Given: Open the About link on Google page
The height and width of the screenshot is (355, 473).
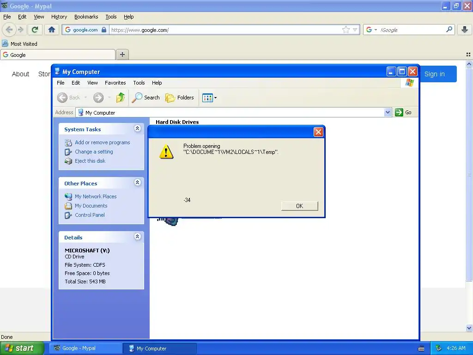Looking at the screenshot, I should 20,74.
